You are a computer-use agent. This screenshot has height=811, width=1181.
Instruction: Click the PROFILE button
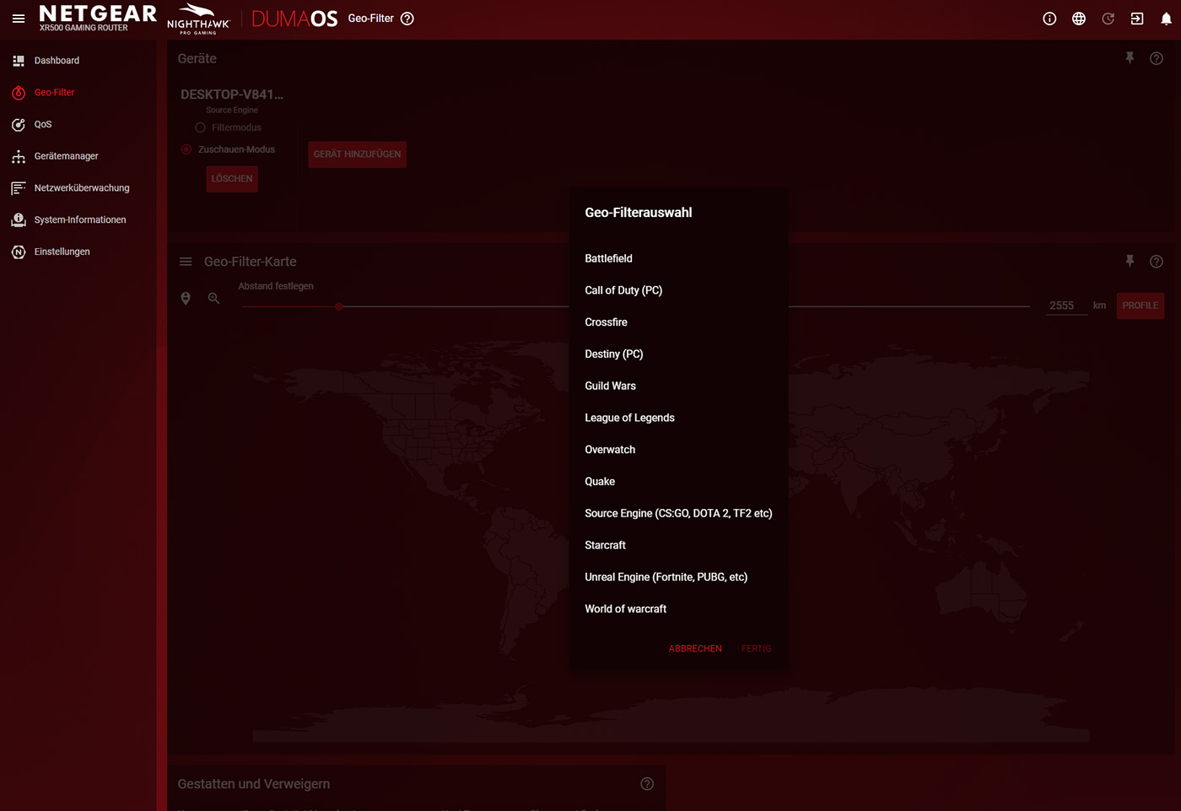click(1140, 305)
